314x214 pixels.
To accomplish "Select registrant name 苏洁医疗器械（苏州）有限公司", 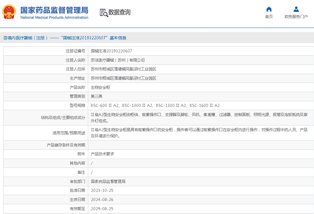I will pyautogui.click(x=118, y=60).
